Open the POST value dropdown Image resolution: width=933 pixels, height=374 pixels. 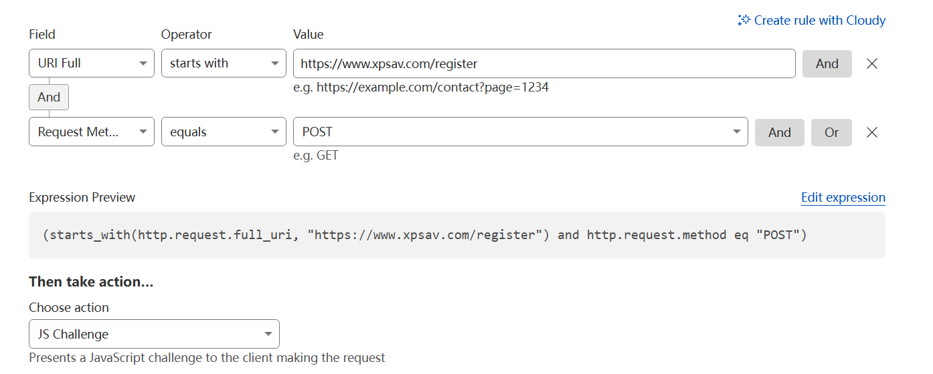[x=520, y=132]
